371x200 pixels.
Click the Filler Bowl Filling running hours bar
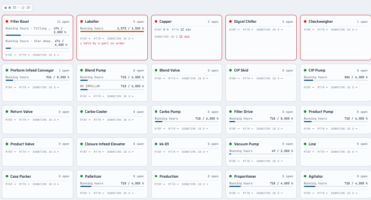point(38,35)
